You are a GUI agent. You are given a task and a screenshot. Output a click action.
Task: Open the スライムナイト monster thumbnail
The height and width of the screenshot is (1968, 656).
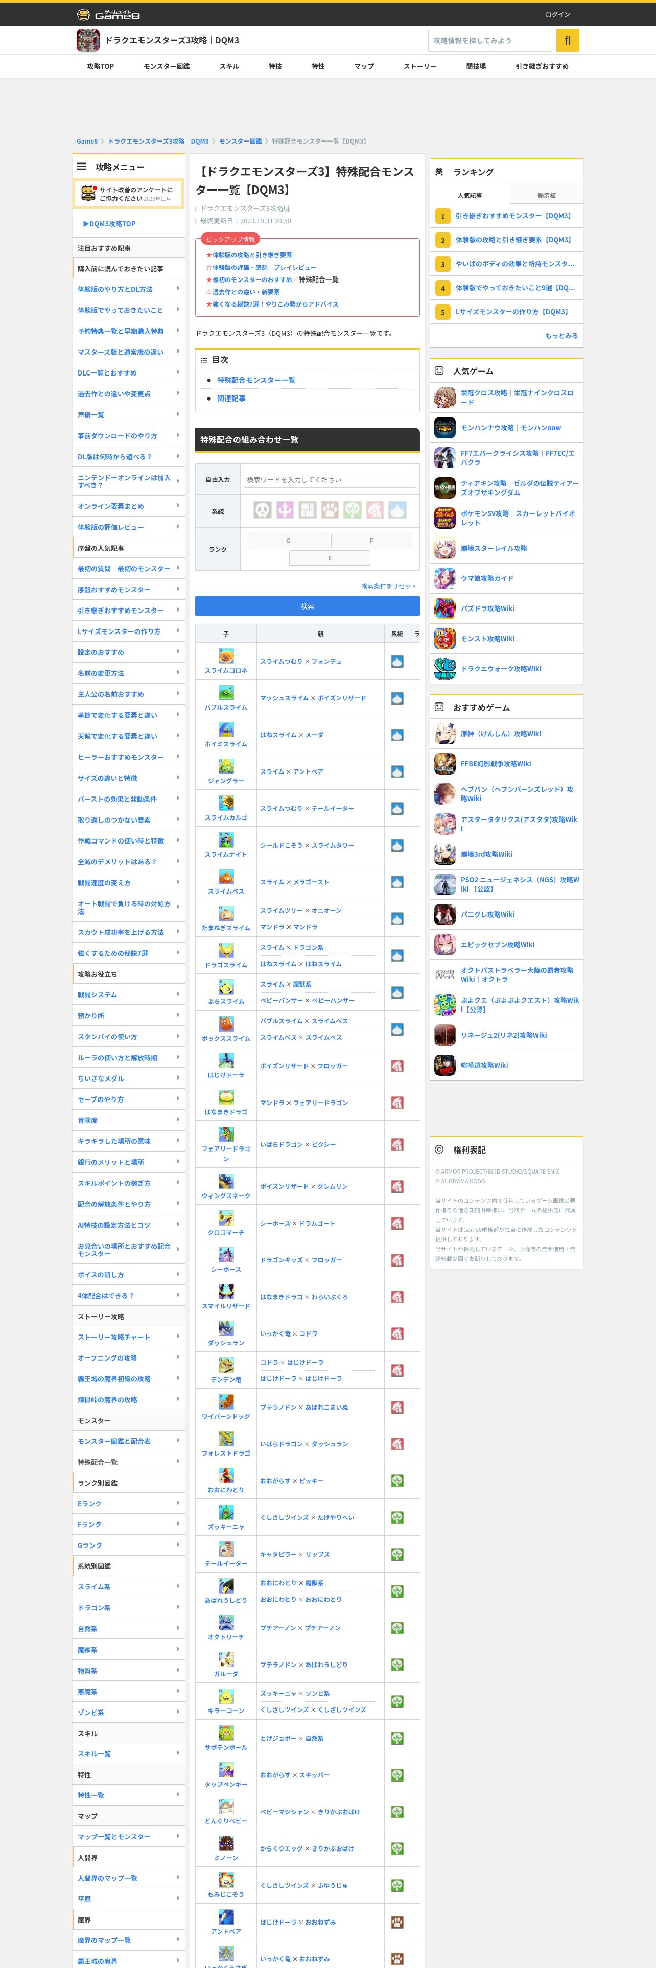point(226,840)
